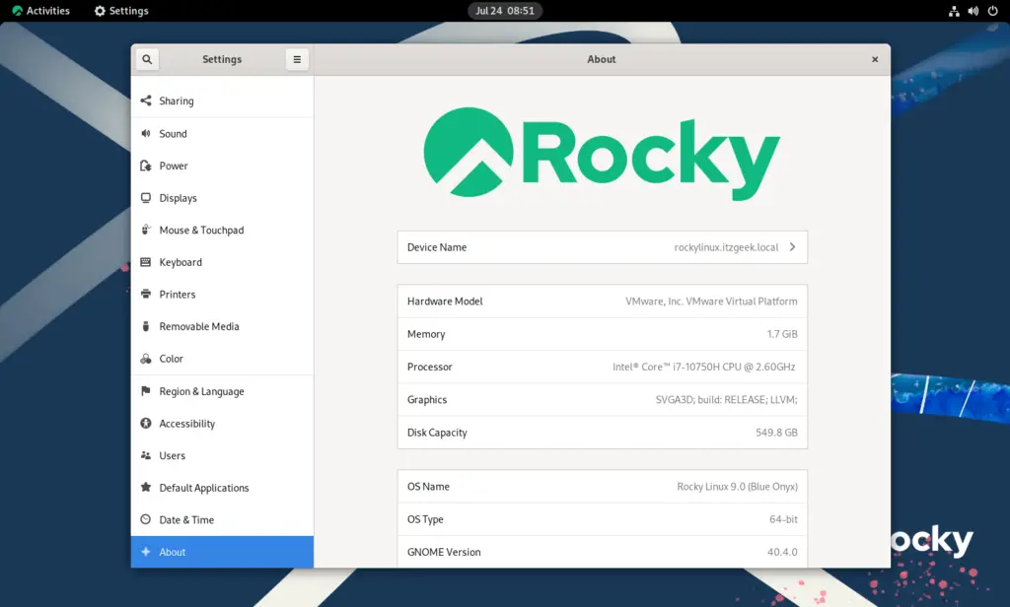The width and height of the screenshot is (1010, 607).
Task: Open the hamburger menu in Settings
Action: [x=297, y=59]
